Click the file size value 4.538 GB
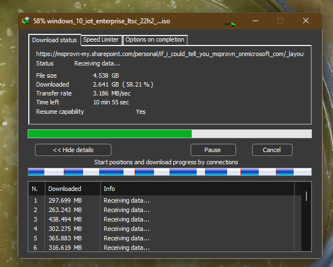The image size is (333, 267). click(106, 75)
